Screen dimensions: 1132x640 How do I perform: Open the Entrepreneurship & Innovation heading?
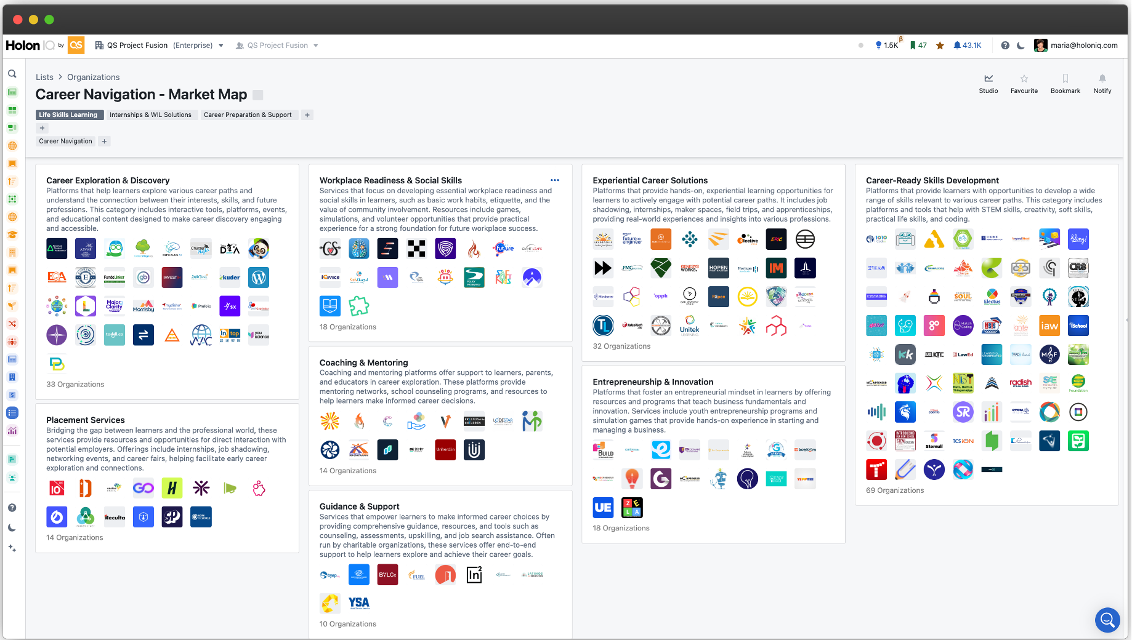653,382
